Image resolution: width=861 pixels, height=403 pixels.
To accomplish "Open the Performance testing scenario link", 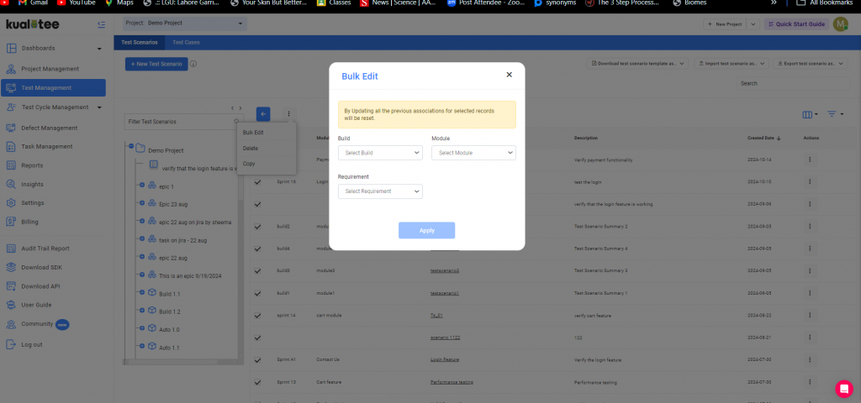I will tap(452, 382).
